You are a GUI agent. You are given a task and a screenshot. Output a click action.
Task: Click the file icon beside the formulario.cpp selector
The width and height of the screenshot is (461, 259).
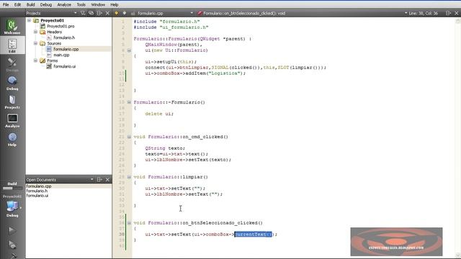tap(133, 13)
